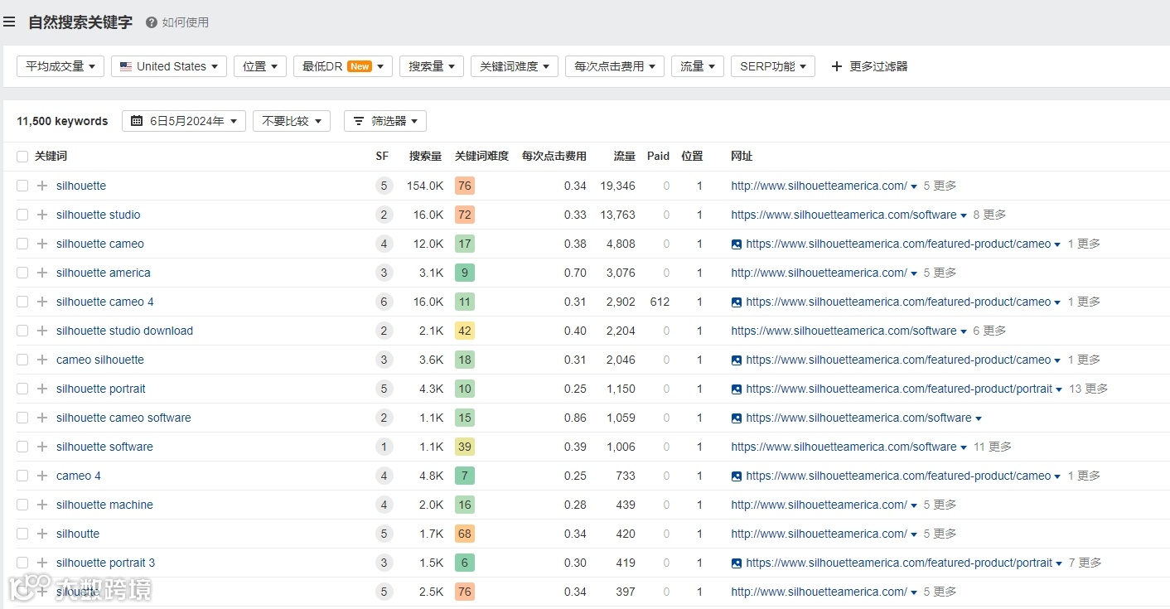Select the silhouette studio download checkbox
This screenshot has width=1170, height=609.
pyautogui.click(x=22, y=331)
